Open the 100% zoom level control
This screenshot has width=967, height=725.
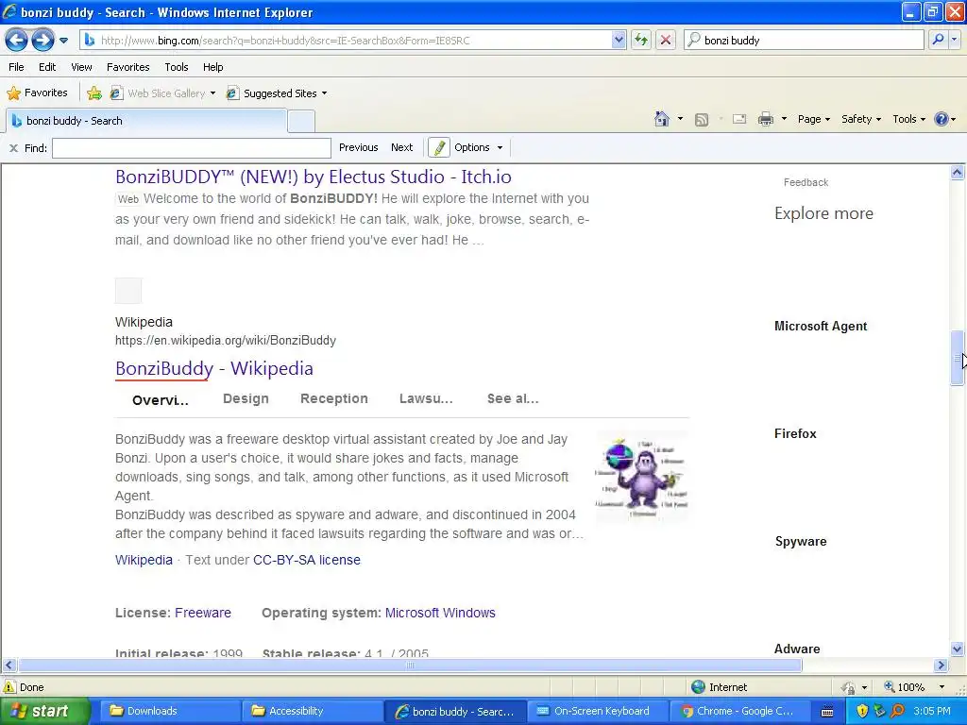914,687
